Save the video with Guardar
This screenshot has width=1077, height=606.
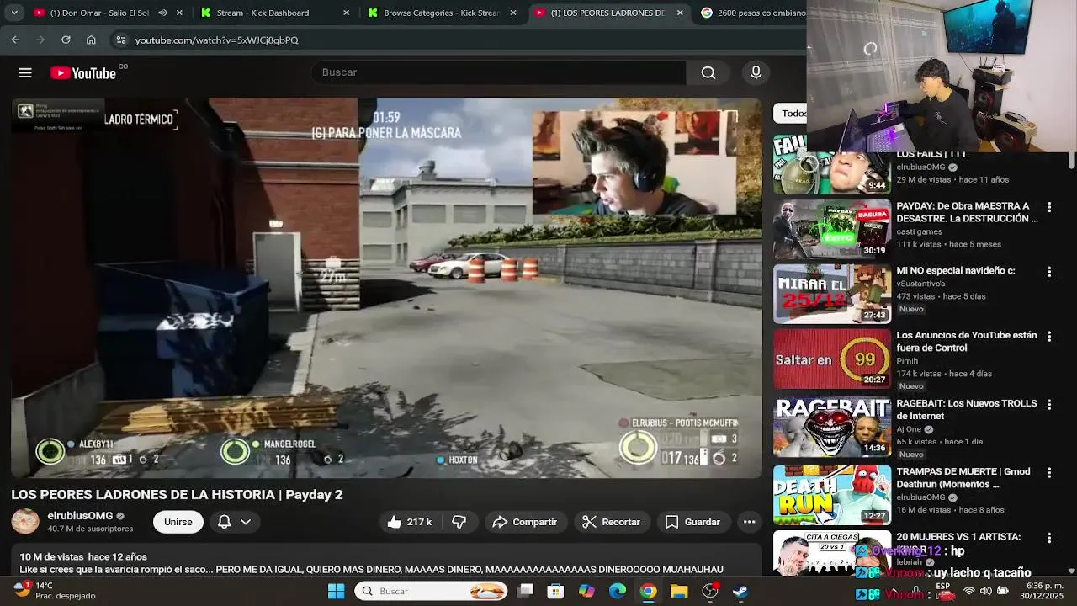click(x=693, y=522)
